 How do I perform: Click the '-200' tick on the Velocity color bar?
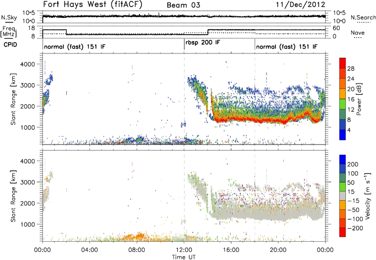[x=355, y=228]
